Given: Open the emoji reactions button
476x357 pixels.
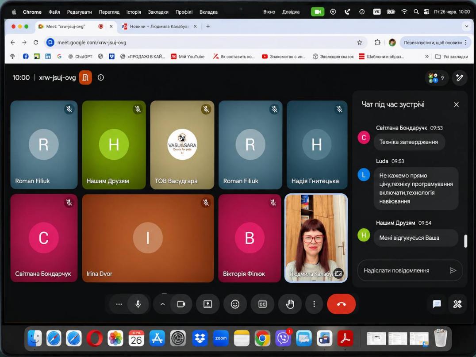Looking at the screenshot, I should 235,304.
